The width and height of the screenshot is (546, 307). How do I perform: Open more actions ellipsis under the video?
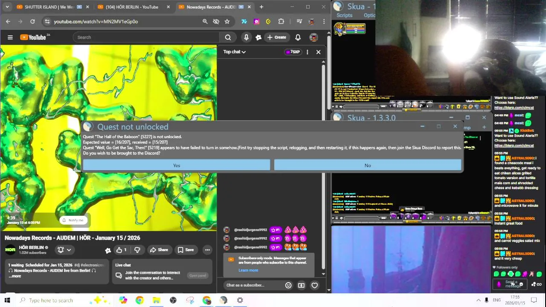point(207,250)
